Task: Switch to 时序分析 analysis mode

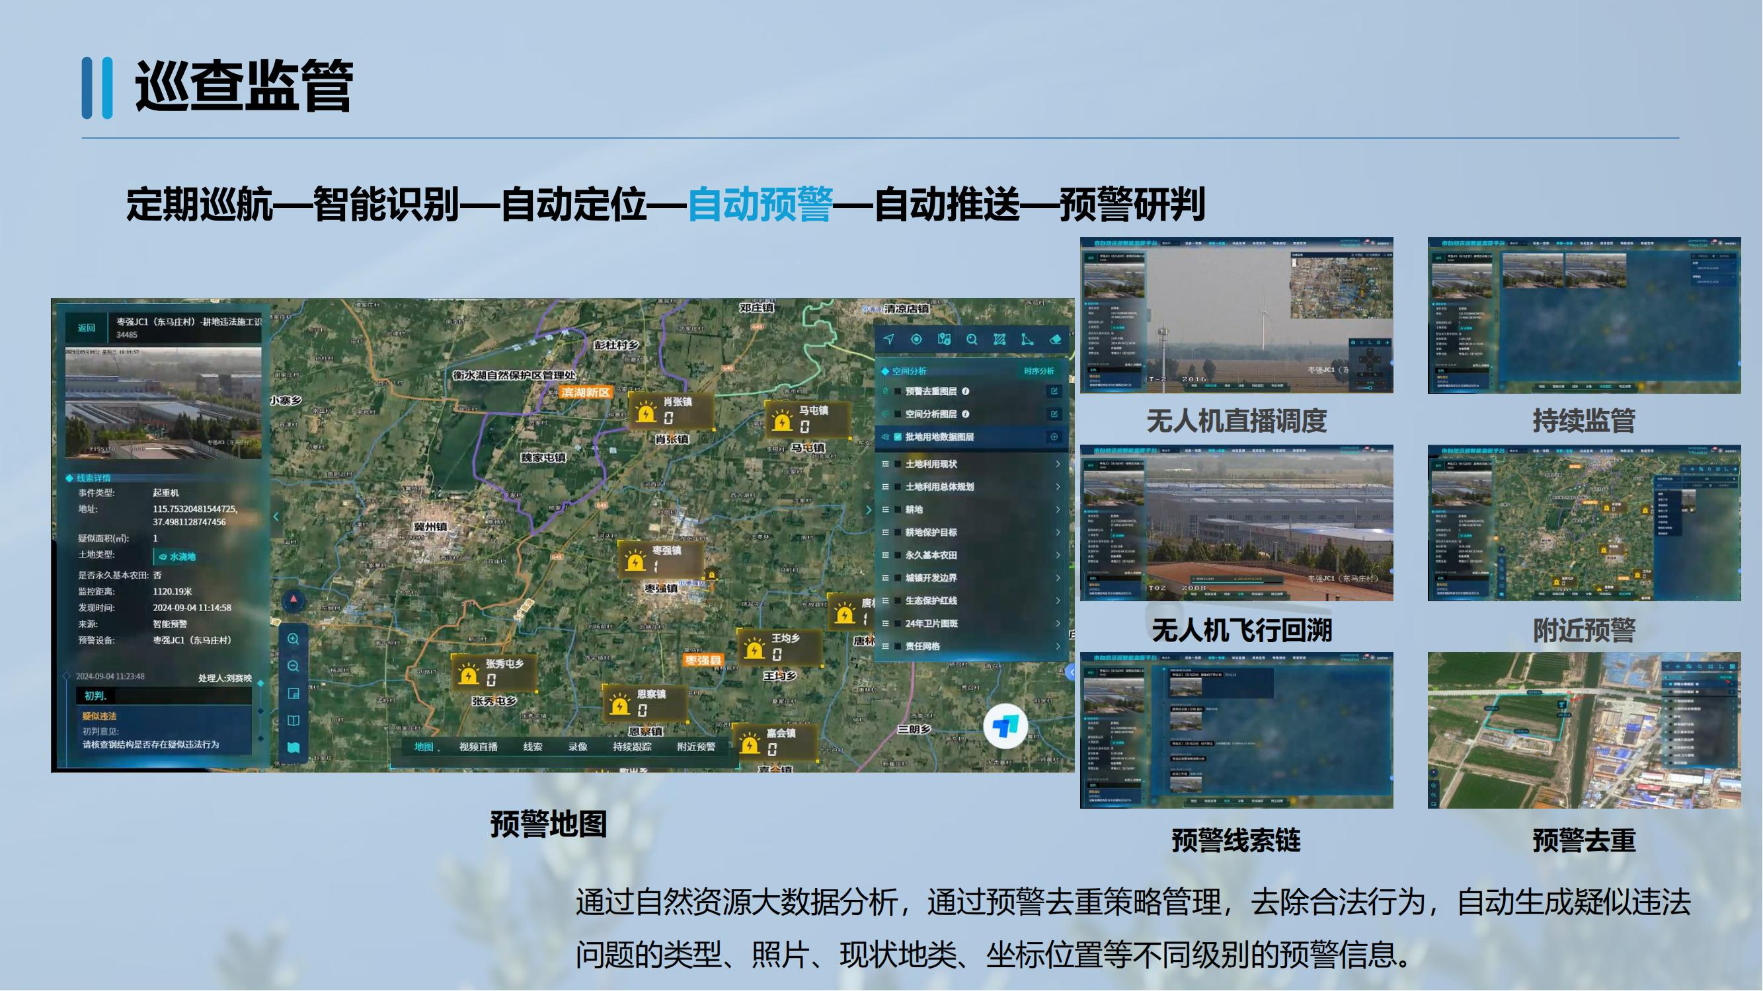Action: tap(1038, 371)
